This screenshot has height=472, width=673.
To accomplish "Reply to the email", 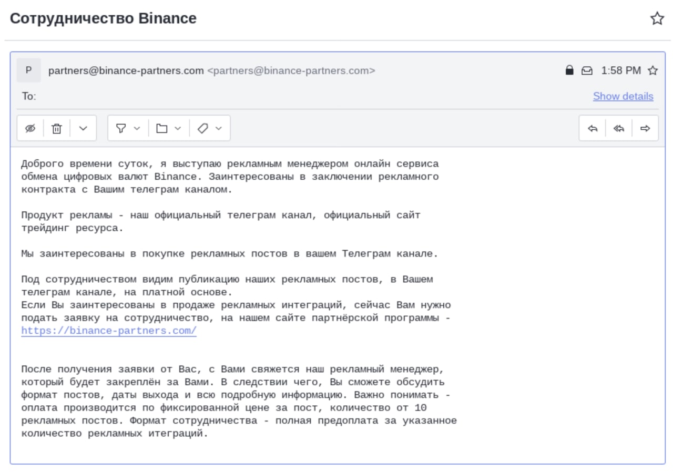I will pyautogui.click(x=593, y=128).
